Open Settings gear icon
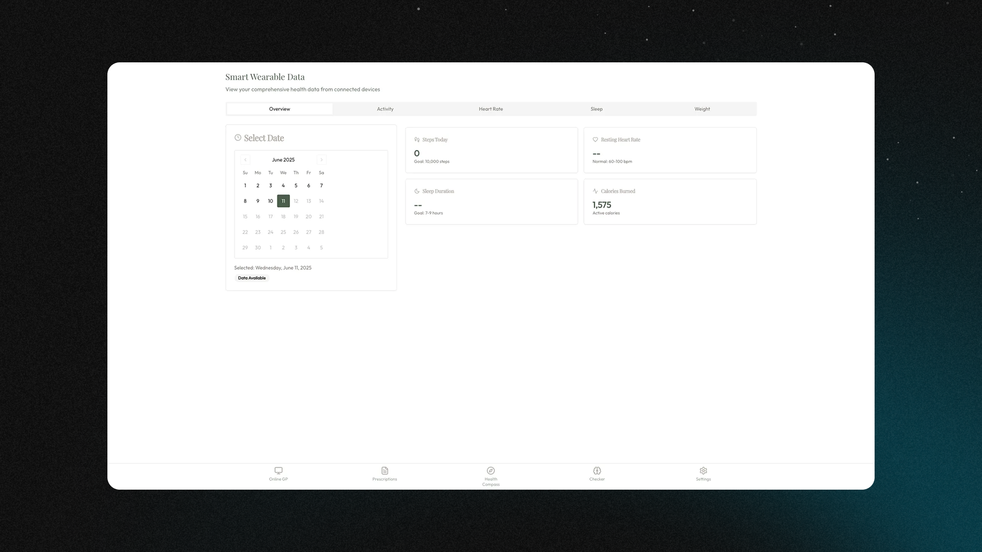 point(703,471)
